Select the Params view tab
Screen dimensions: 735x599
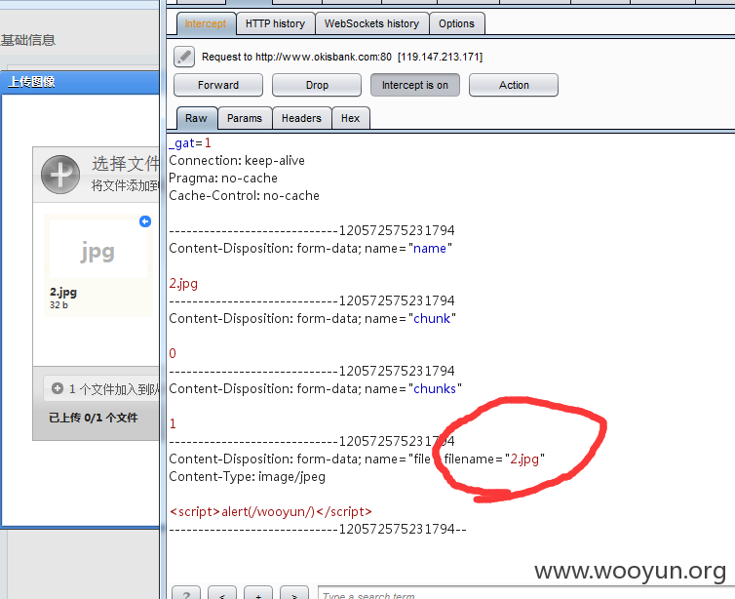click(x=245, y=118)
